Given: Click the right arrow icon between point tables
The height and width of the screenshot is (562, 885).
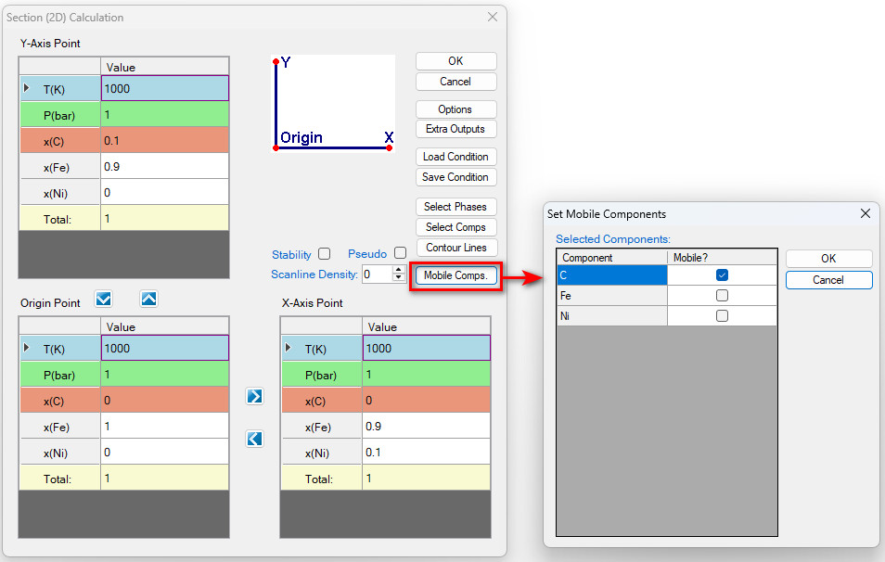Looking at the screenshot, I should point(255,396).
